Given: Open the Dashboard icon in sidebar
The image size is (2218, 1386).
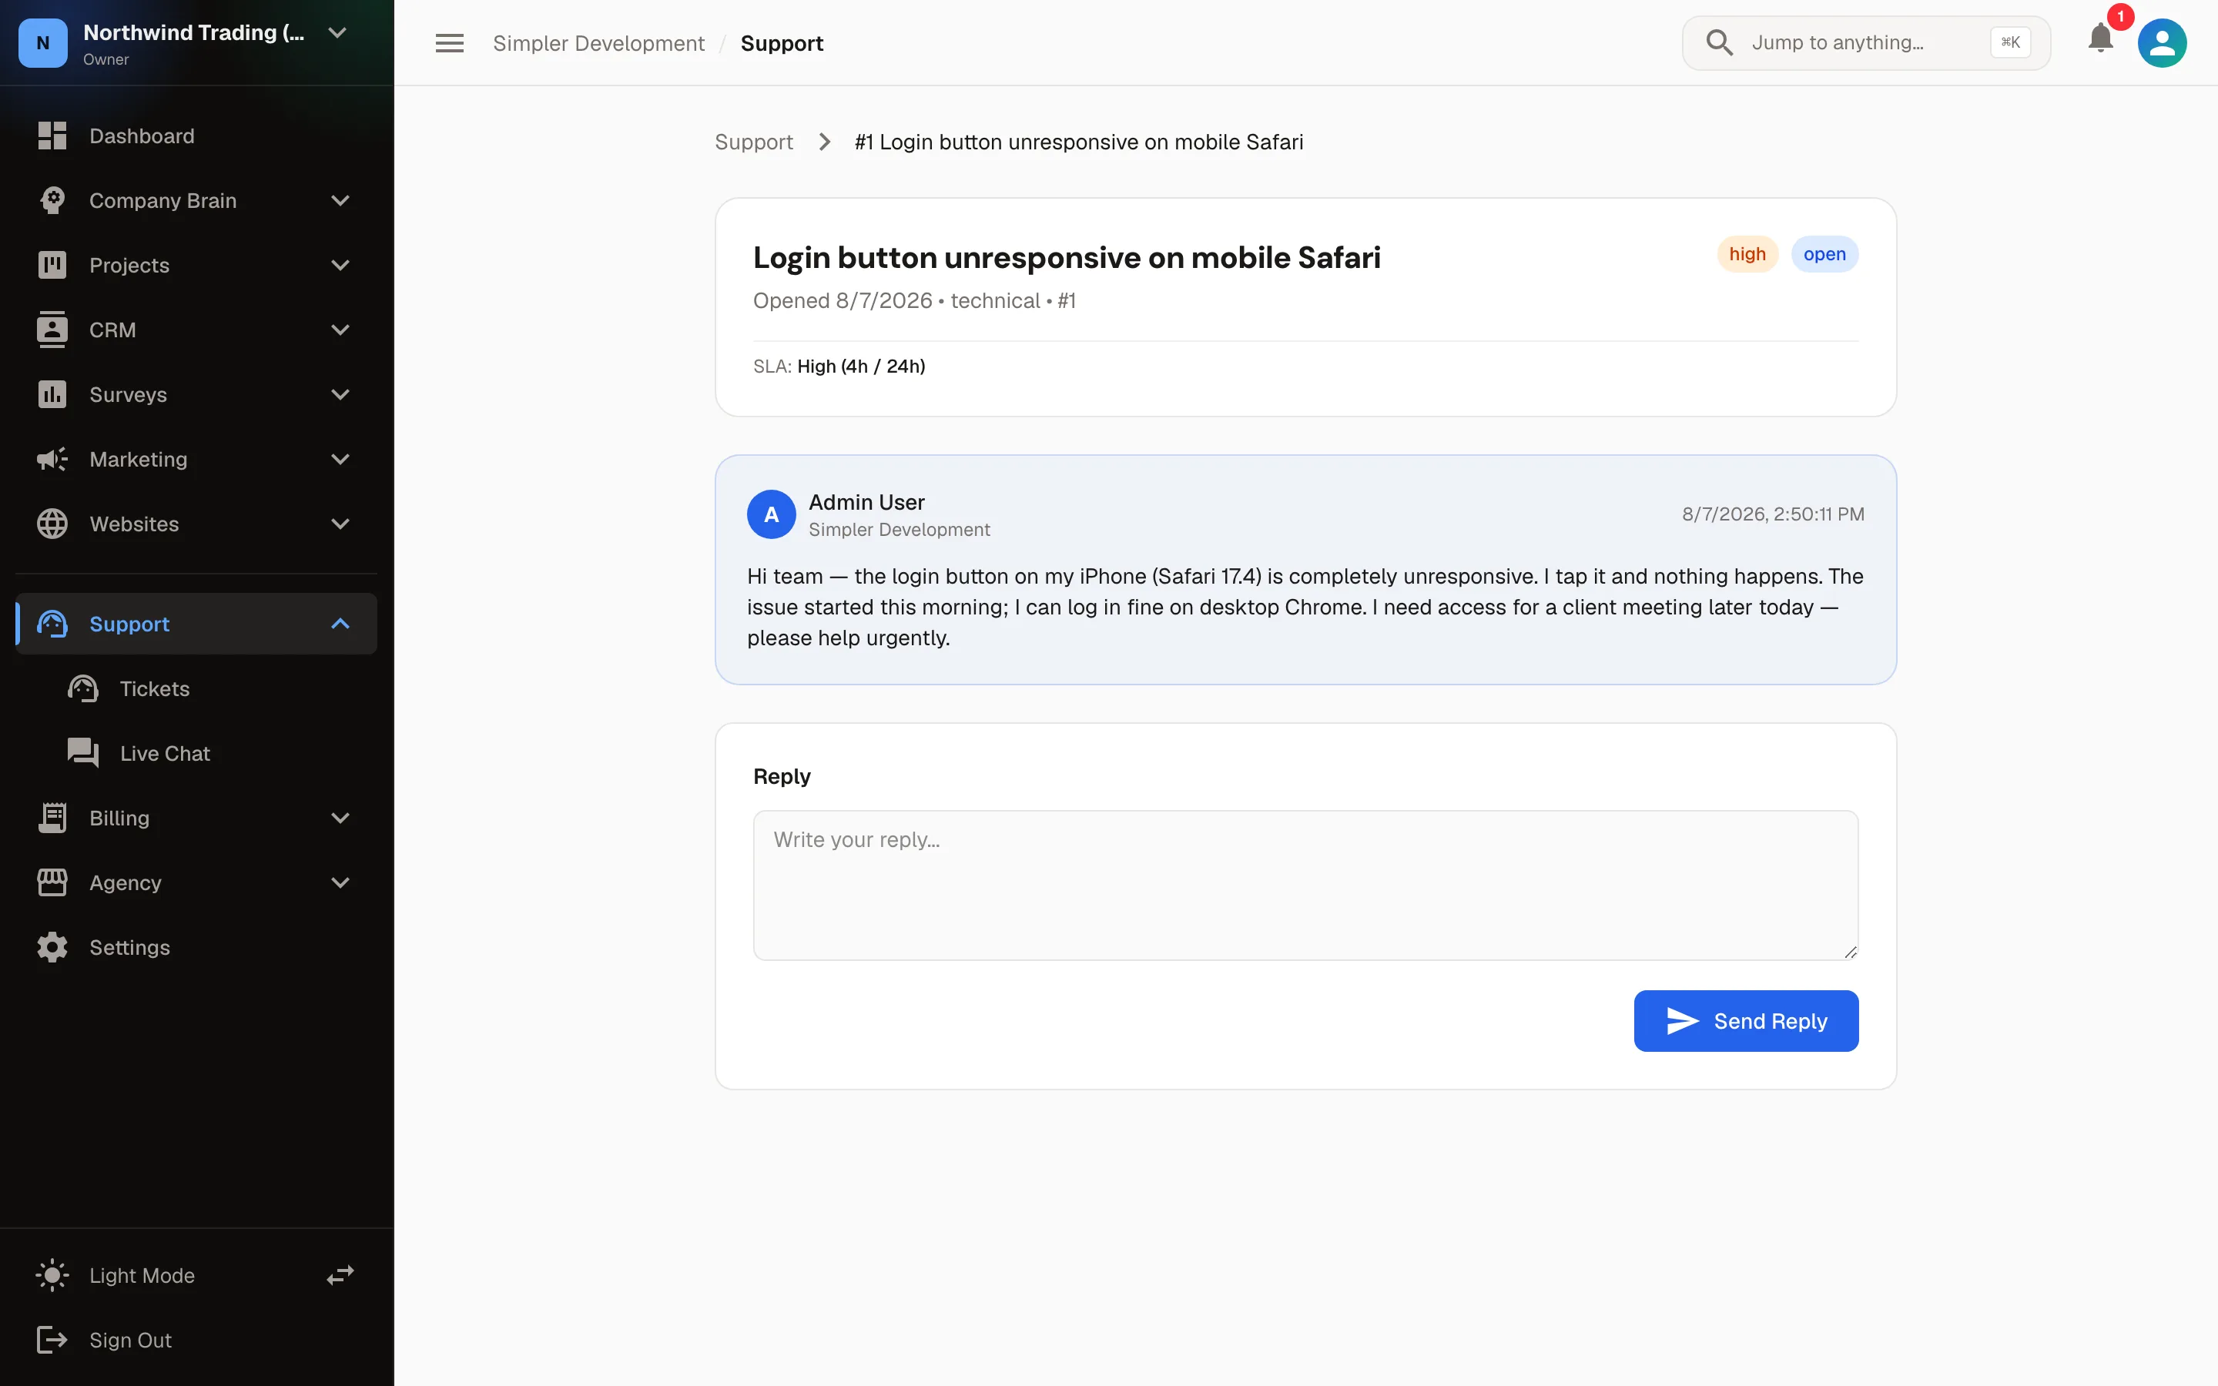Looking at the screenshot, I should point(52,136).
